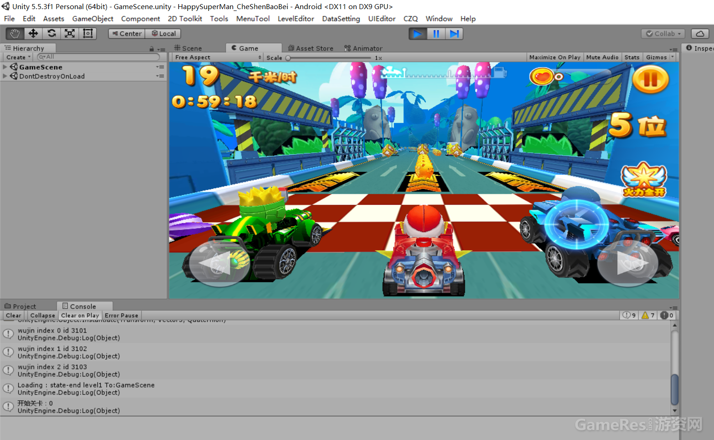Adjust the Game view Scale slider

coord(329,58)
